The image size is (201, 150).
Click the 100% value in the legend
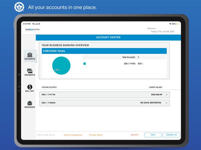[140, 64]
